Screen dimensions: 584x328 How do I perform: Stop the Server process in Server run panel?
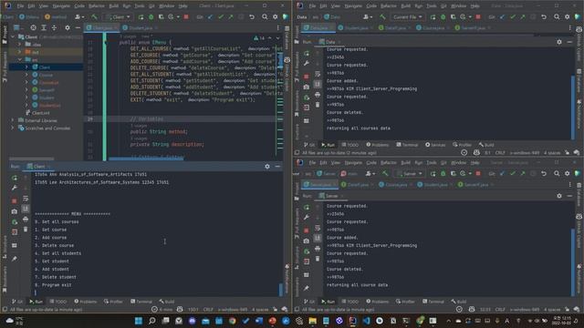307,231
